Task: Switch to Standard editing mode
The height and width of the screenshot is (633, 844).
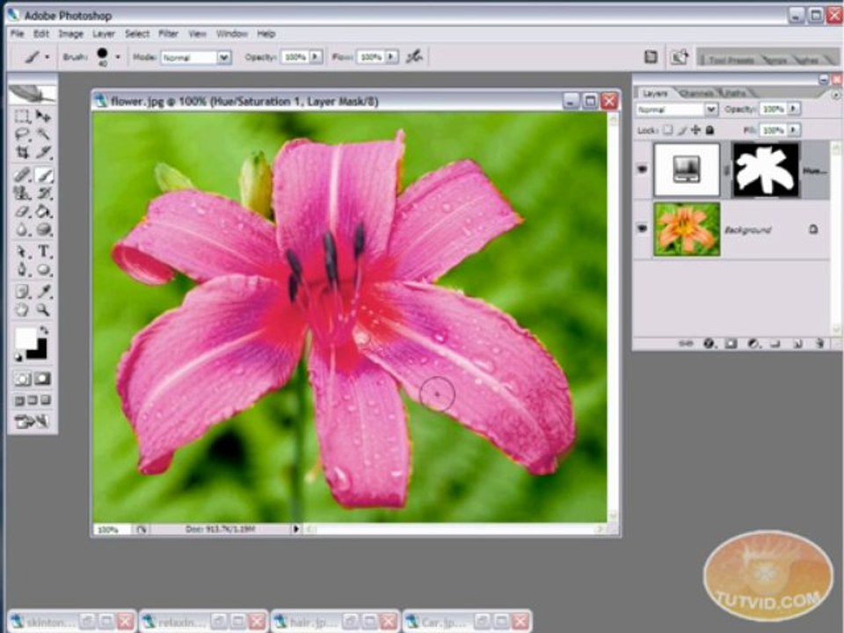Action: [x=23, y=379]
